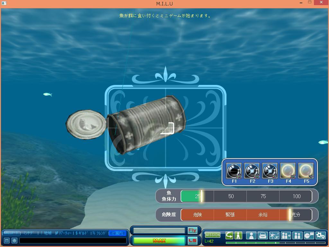This screenshot has height=247, width=329.
Task: Click the green MAX gauge bar
Action: (x=159, y=241)
